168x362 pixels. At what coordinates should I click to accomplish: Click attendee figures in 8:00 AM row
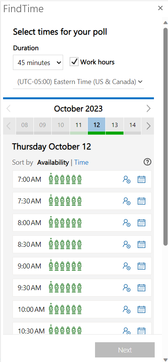65,222
